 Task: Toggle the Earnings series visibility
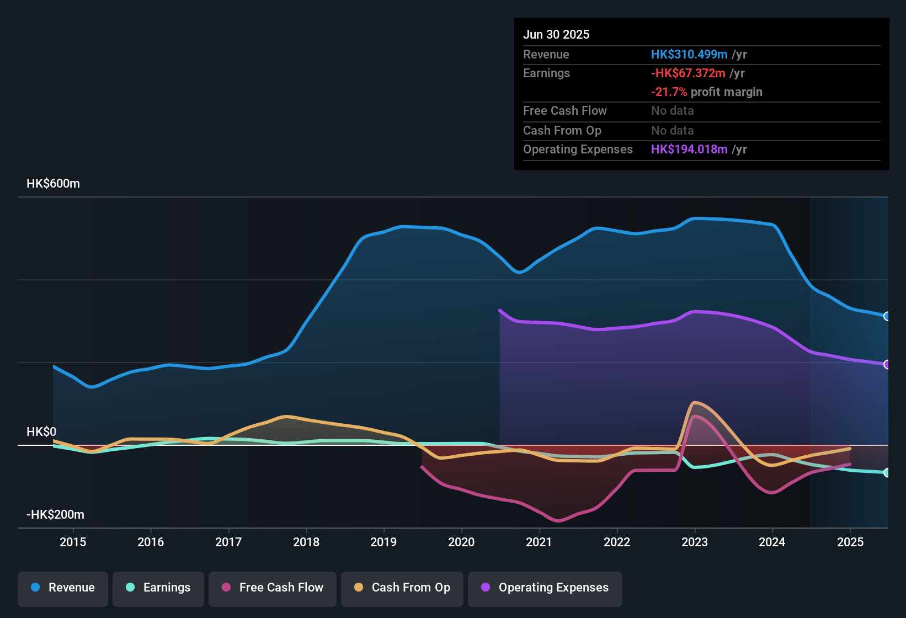pos(158,588)
